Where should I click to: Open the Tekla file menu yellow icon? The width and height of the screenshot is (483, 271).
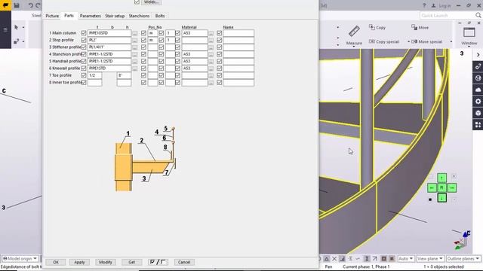point(5,5)
